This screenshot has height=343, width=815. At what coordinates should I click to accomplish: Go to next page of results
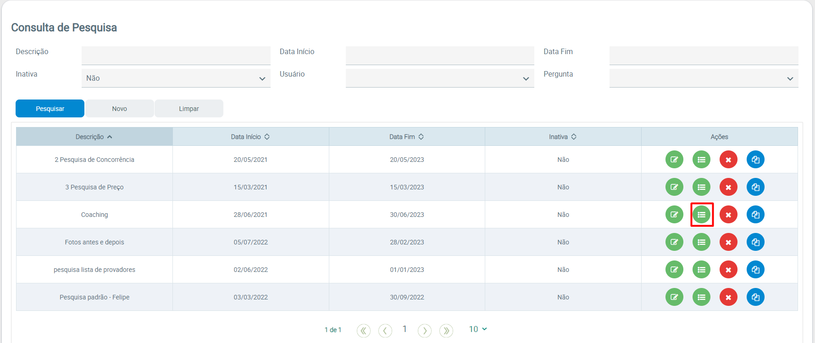[425, 330]
